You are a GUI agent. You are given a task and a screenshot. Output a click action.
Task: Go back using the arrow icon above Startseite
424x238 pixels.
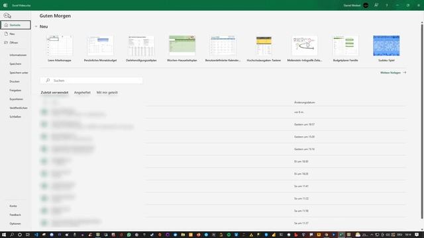pos(7,16)
